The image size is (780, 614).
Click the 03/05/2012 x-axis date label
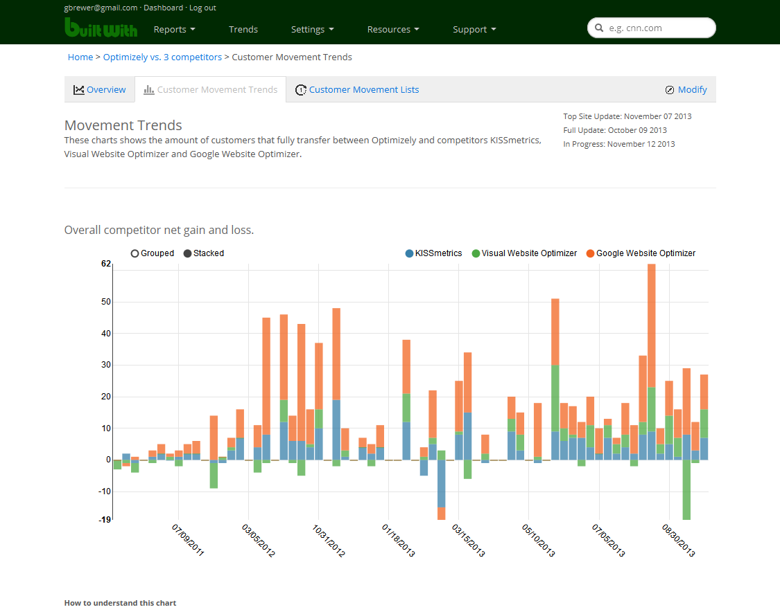(258, 540)
